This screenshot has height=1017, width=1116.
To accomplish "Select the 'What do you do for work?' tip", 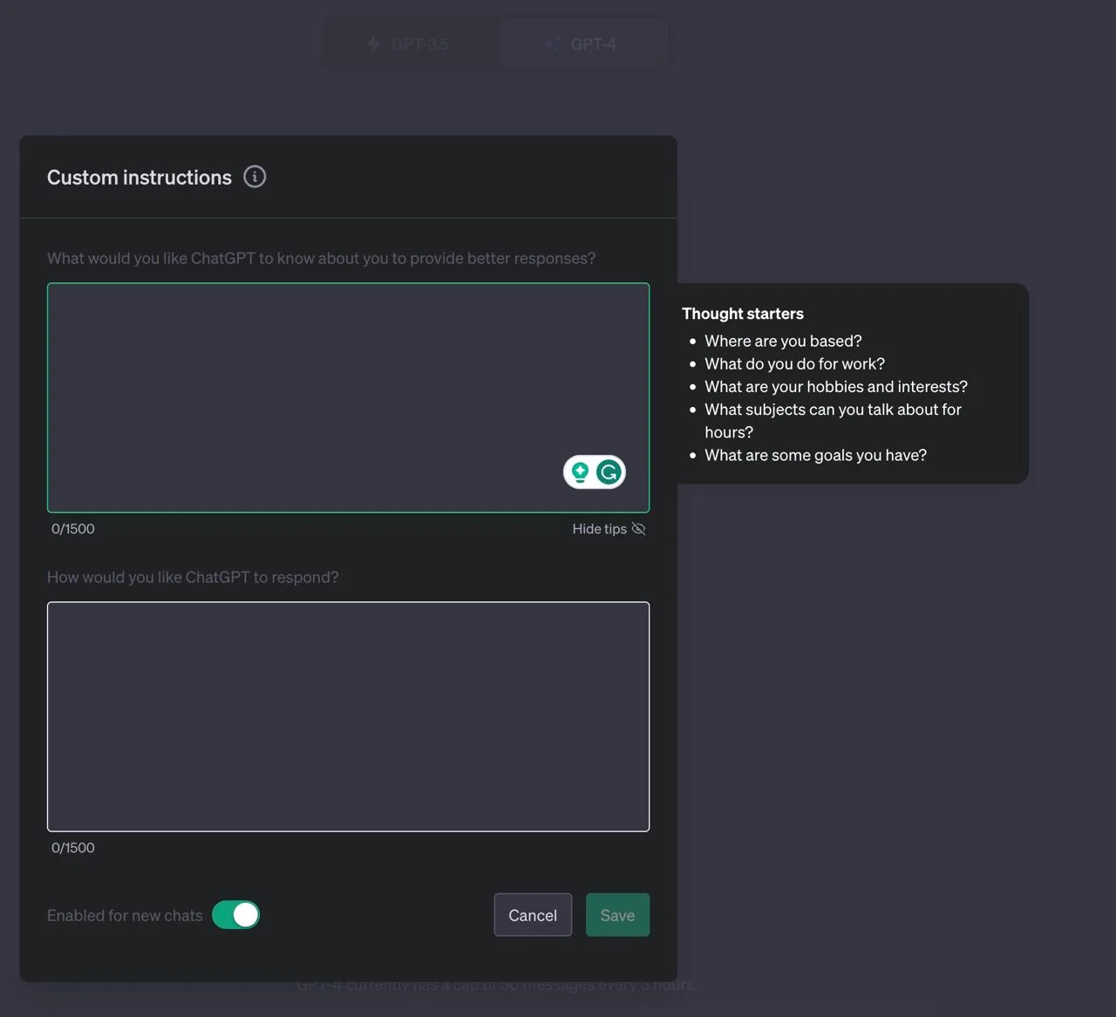I will coord(794,363).
